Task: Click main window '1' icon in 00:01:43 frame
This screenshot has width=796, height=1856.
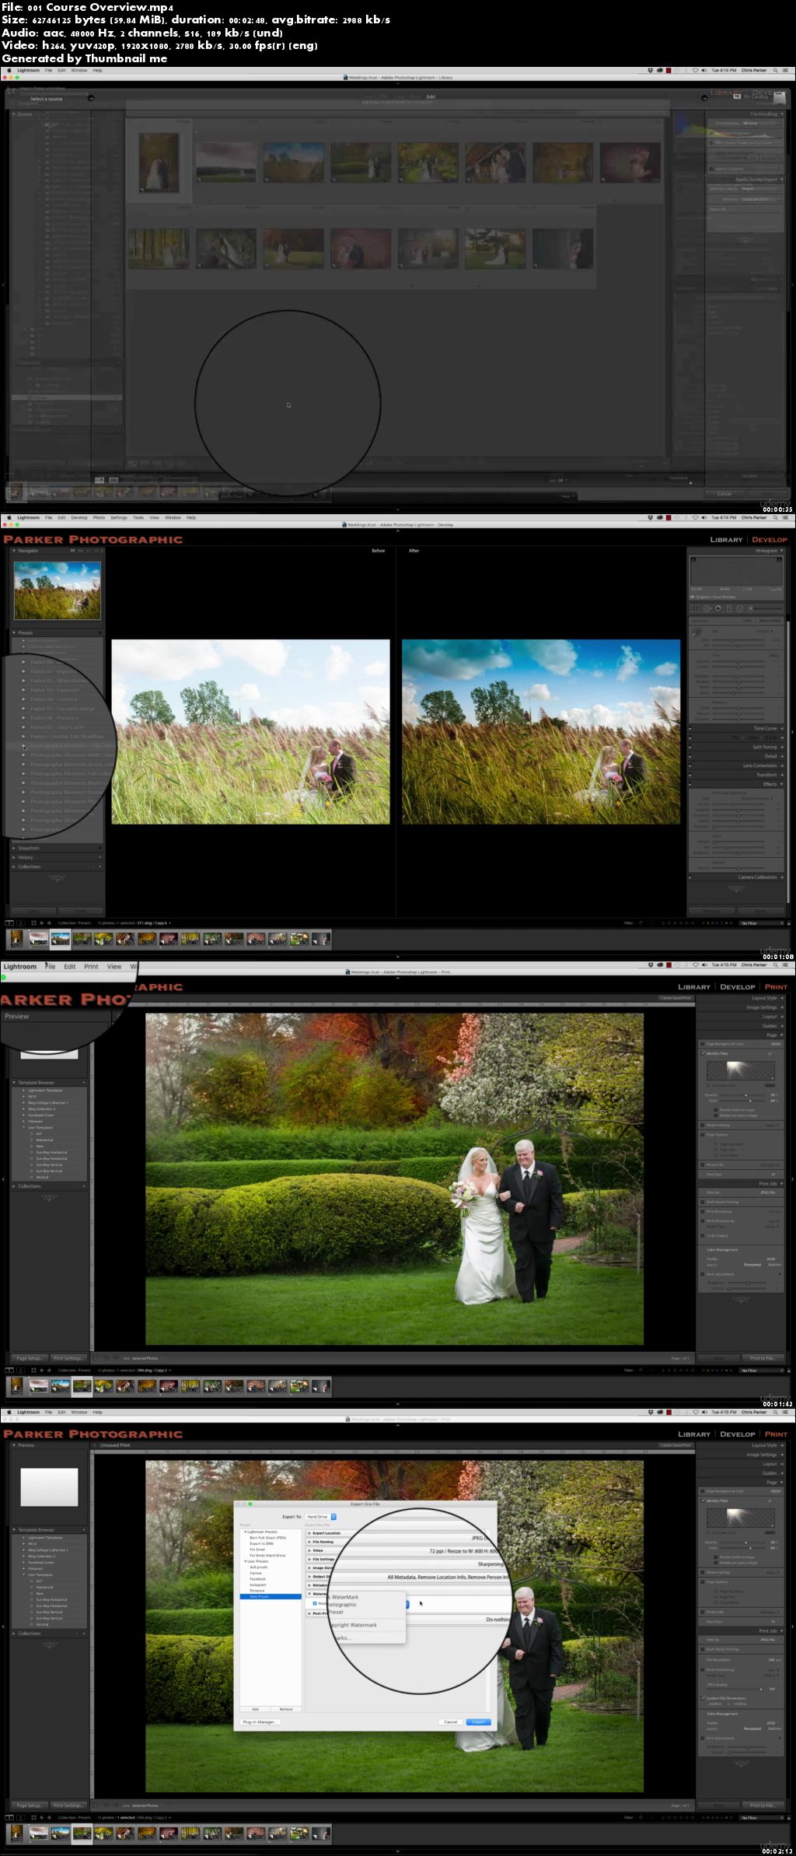Action: 10,1370
